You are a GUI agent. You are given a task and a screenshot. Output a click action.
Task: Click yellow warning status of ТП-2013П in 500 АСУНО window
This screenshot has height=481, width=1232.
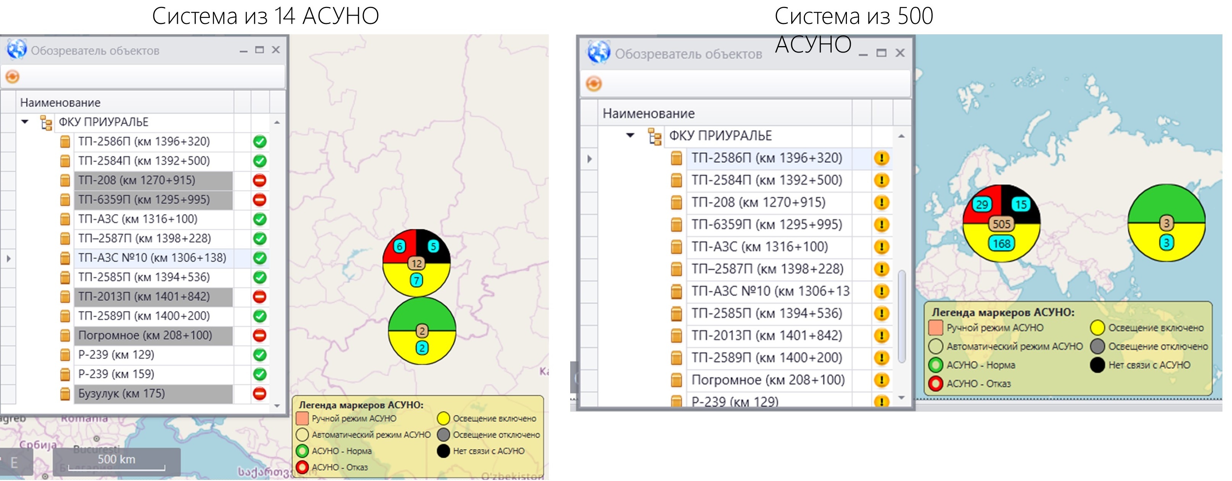coord(881,335)
